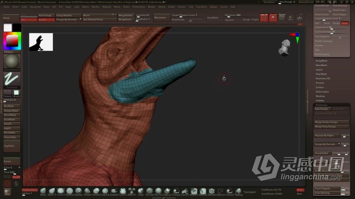Image resolution: width=355 pixels, height=199 pixels.
Task: Toggle the Half option in ZRemesher
Action: (317, 23)
